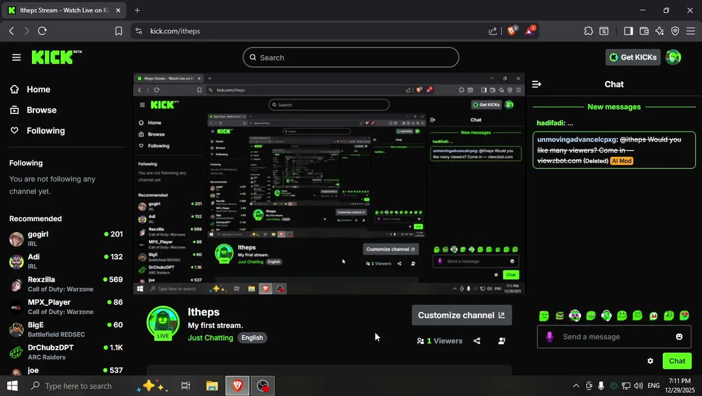702x396 pixels.
Task: Open the user profile avatar menu
Action: [x=673, y=57]
